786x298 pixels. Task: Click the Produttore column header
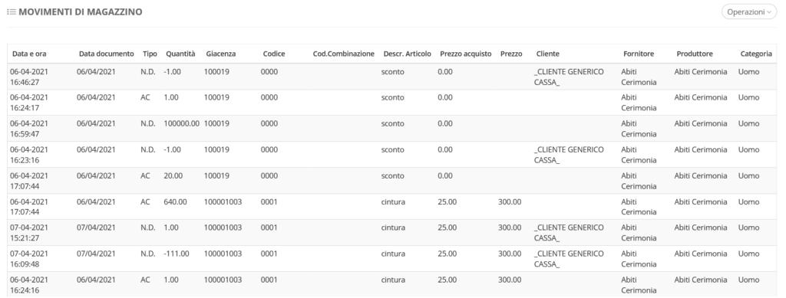pyautogui.click(x=694, y=54)
